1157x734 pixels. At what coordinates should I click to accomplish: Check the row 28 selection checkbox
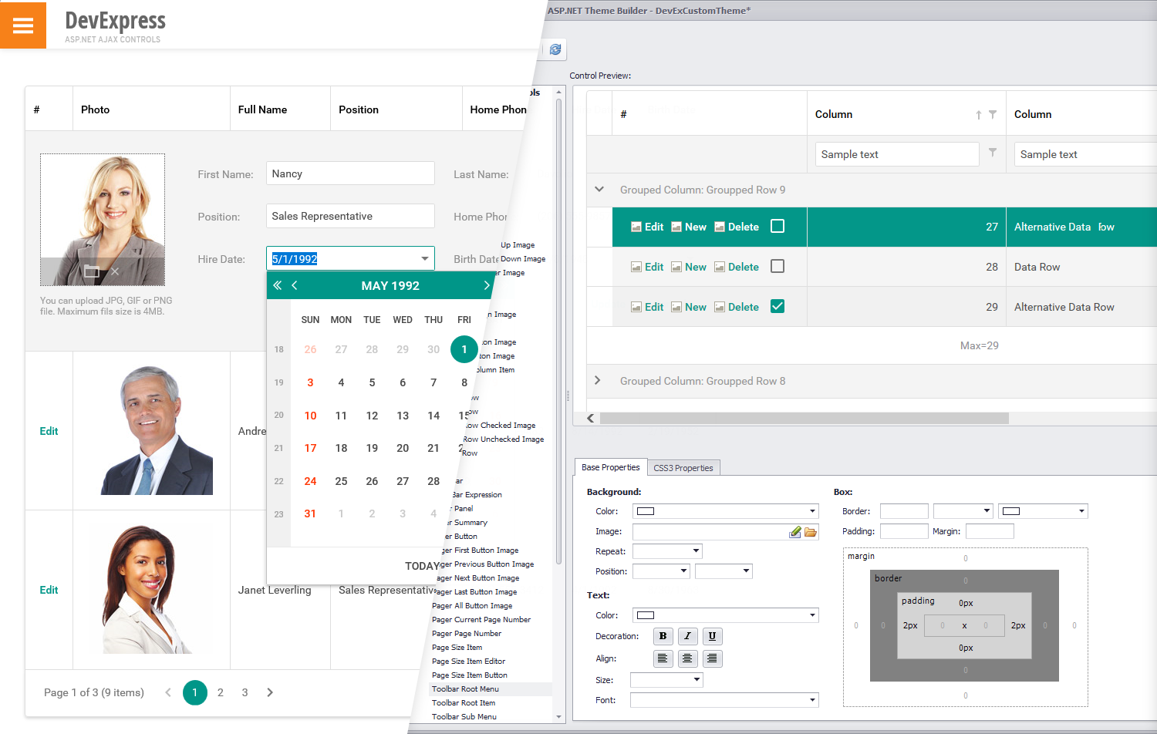[x=778, y=266]
